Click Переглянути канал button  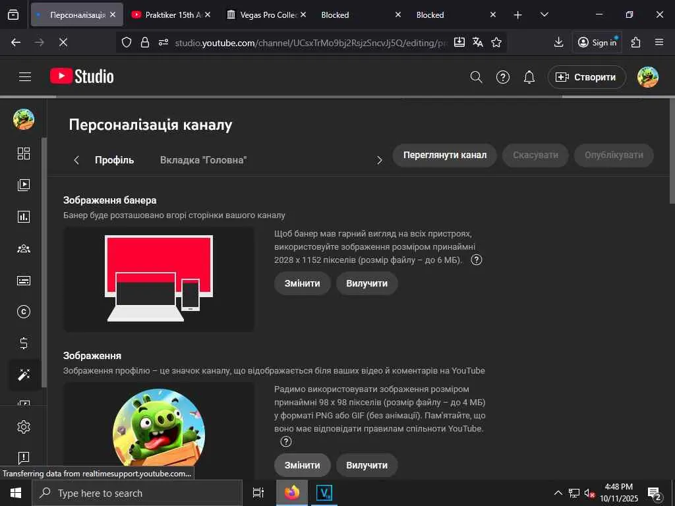pos(445,155)
